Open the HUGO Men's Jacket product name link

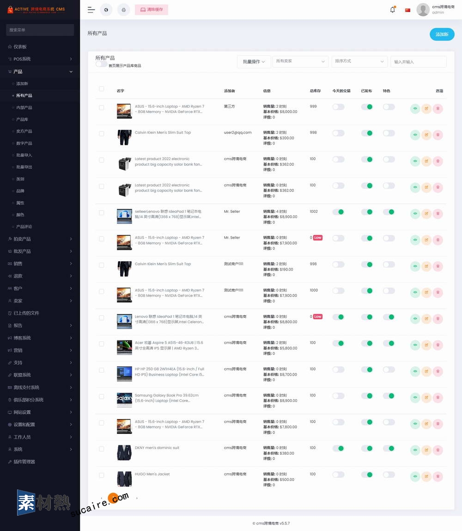(152, 474)
